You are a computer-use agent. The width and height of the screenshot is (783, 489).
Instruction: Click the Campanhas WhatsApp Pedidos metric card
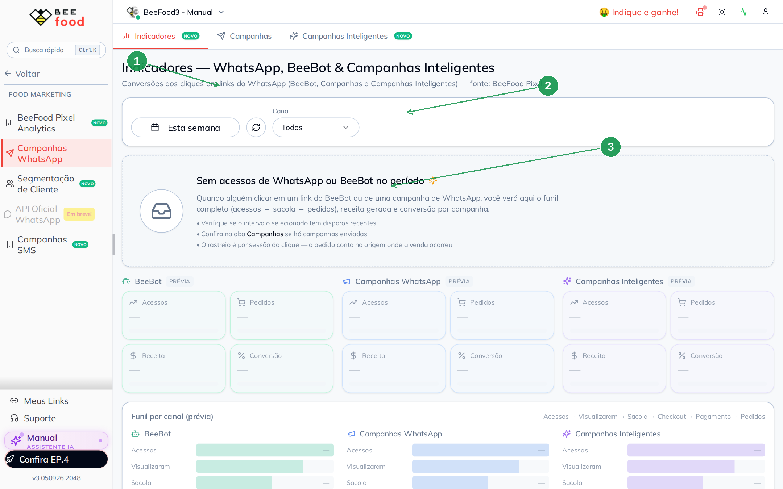[x=502, y=315]
